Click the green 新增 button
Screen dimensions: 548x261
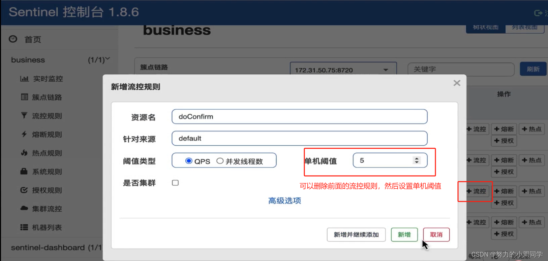click(x=404, y=235)
